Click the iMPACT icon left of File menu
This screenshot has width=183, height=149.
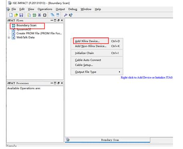coord(8,9)
